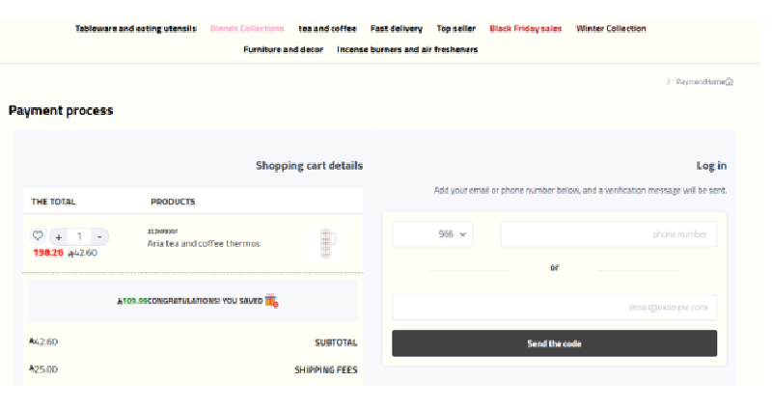Open the 966 country code dropdown
The height and width of the screenshot is (409, 772).
coord(432,234)
